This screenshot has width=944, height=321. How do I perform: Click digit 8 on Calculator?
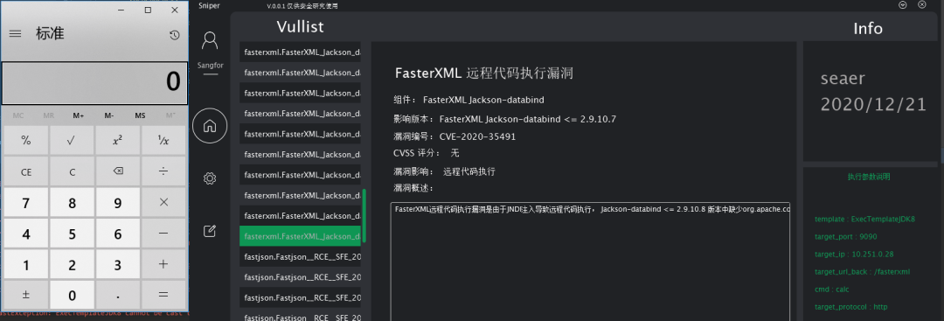pos(72,202)
